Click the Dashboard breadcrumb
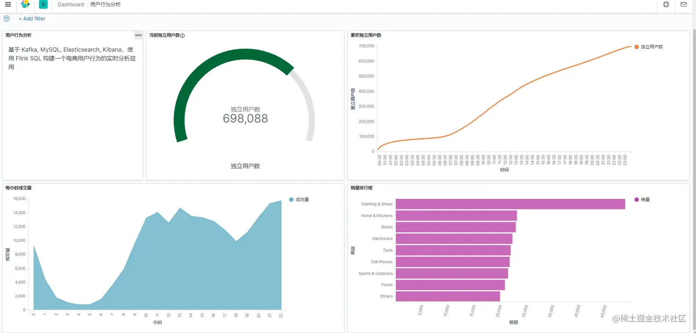The image size is (696, 333). click(x=71, y=5)
